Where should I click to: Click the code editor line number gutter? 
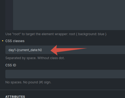coord(9,15)
